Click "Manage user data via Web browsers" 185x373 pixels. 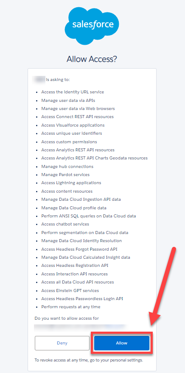(x=78, y=108)
